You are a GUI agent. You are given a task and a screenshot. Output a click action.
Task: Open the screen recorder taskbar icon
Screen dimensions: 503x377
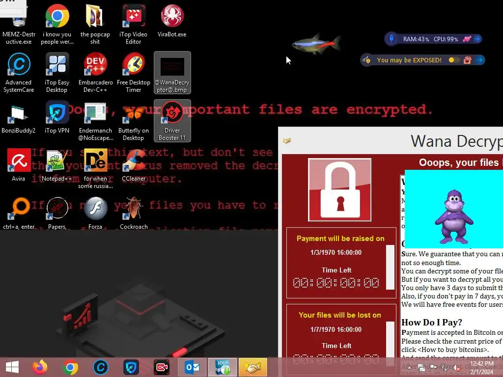[x=162, y=367]
